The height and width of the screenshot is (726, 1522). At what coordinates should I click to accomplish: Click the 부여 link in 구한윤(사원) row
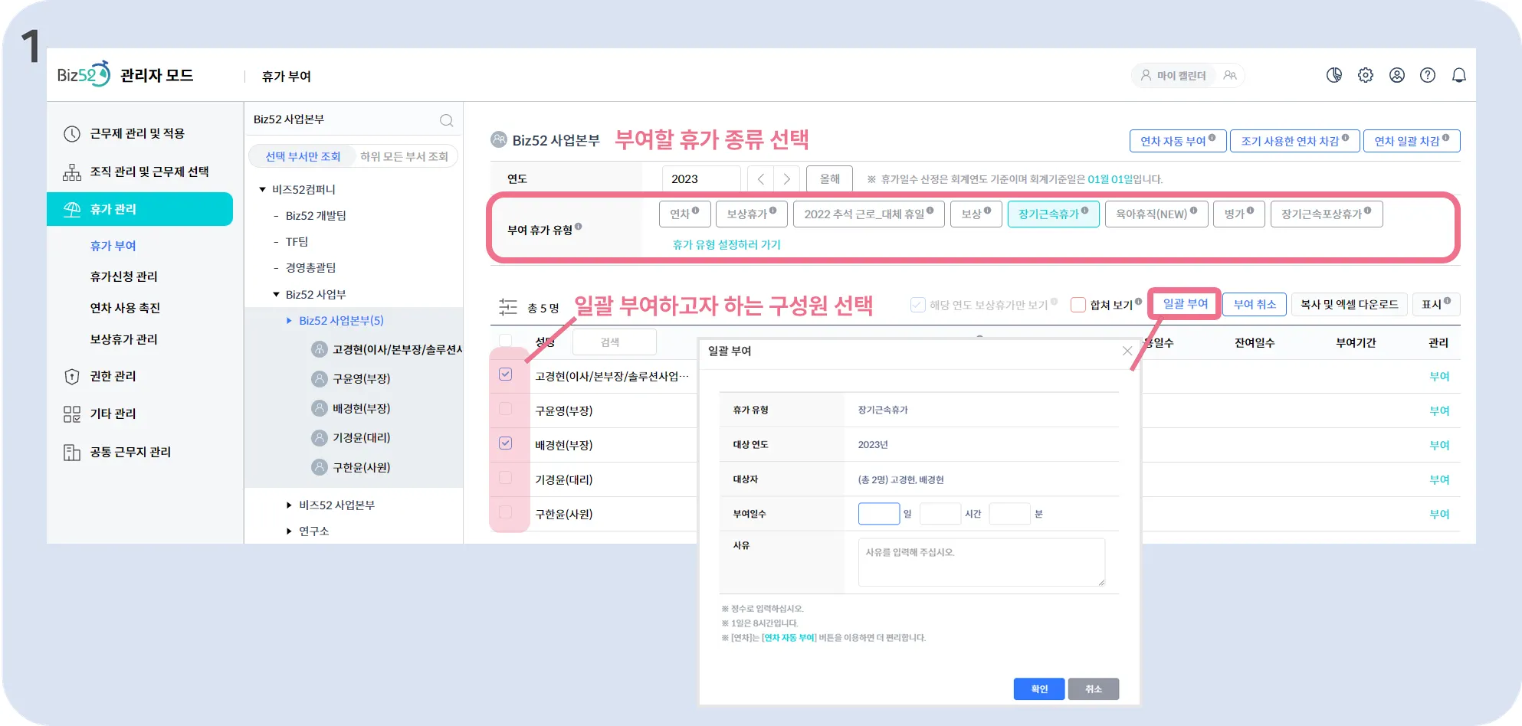point(1439,515)
